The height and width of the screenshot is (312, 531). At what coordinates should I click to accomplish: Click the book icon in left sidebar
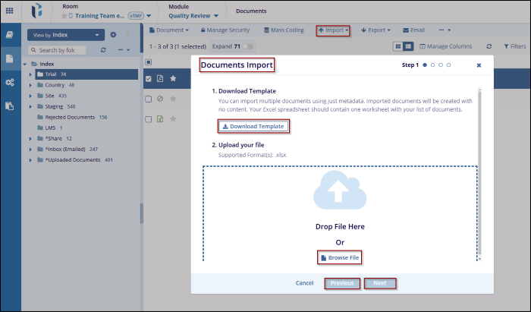10,35
